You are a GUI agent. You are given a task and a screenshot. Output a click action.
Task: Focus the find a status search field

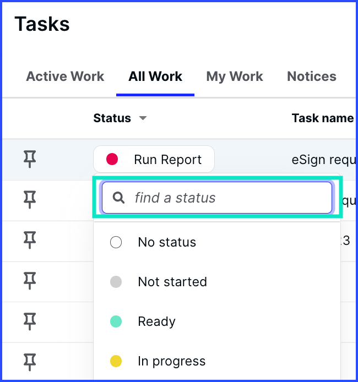point(217,198)
